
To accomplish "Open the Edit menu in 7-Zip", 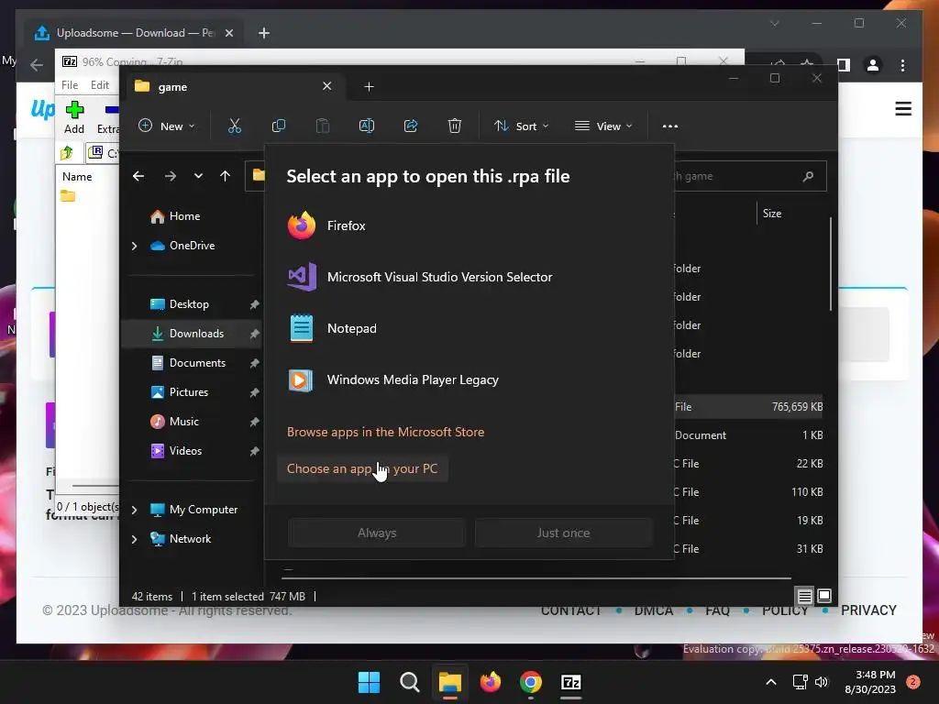I will (99, 85).
